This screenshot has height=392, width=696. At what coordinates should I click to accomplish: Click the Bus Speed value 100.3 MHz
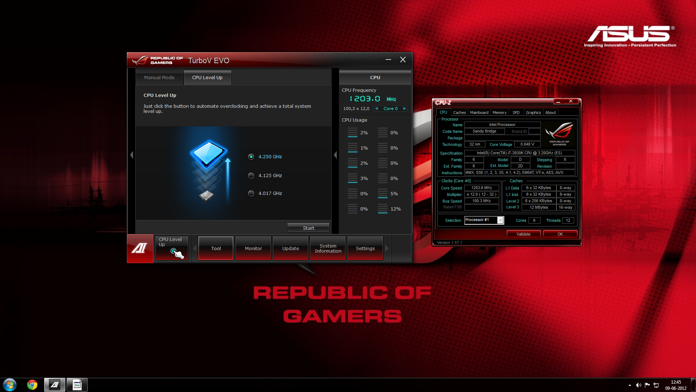point(481,201)
